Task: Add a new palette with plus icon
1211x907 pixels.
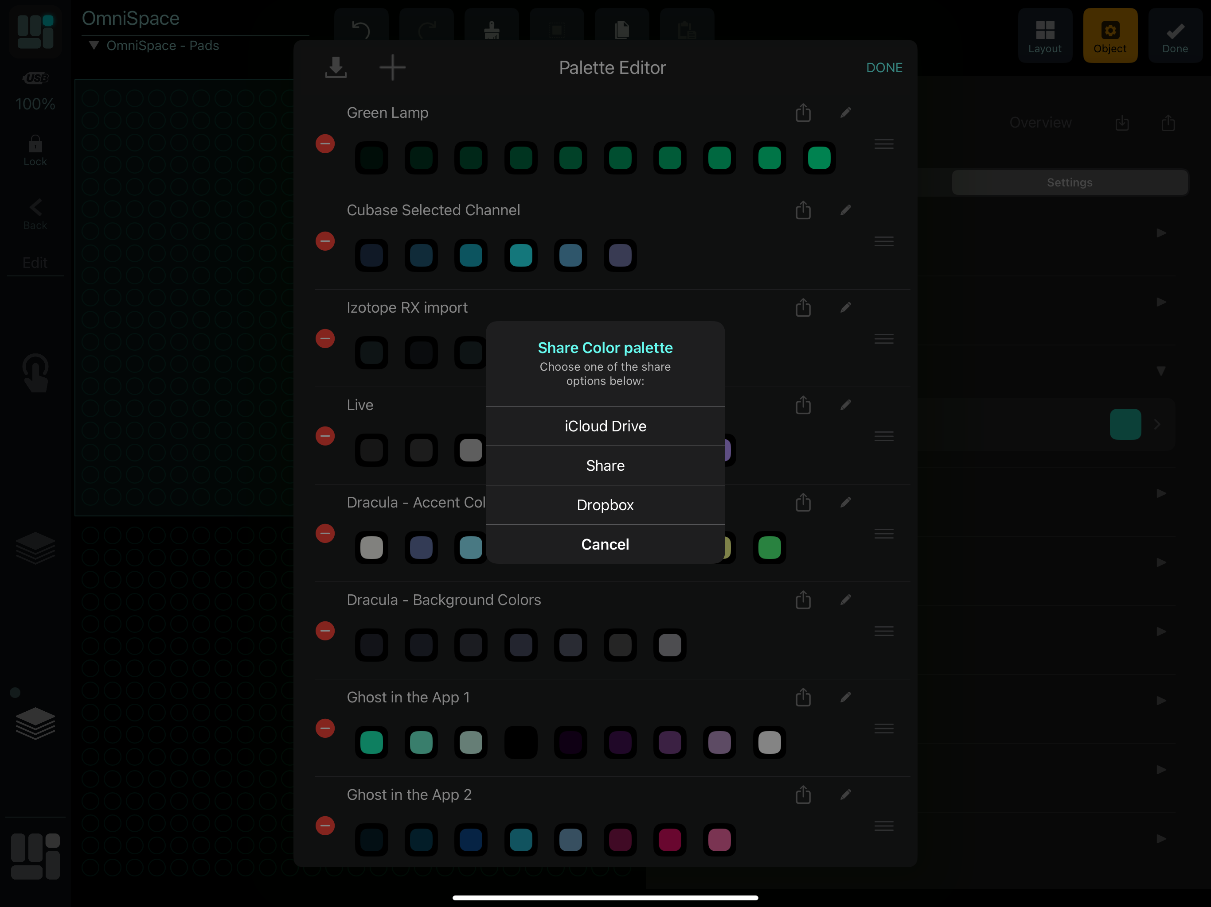Action: point(393,67)
